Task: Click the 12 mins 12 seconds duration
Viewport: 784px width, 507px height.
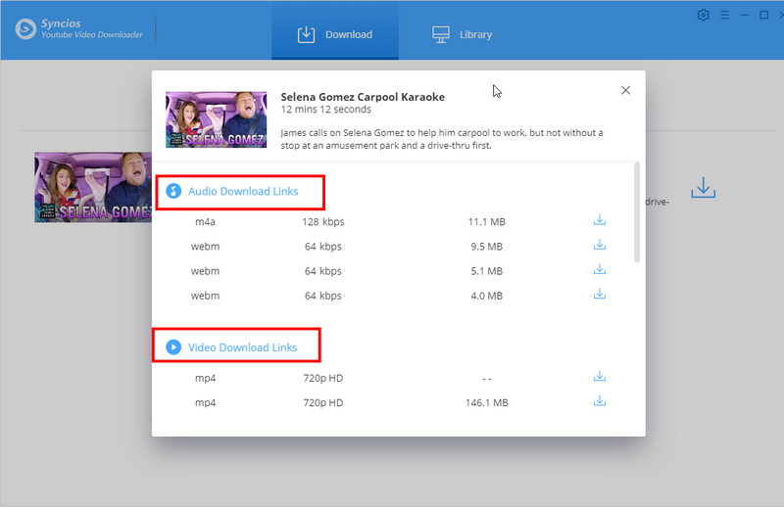Action: pyautogui.click(x=326, y=110)
